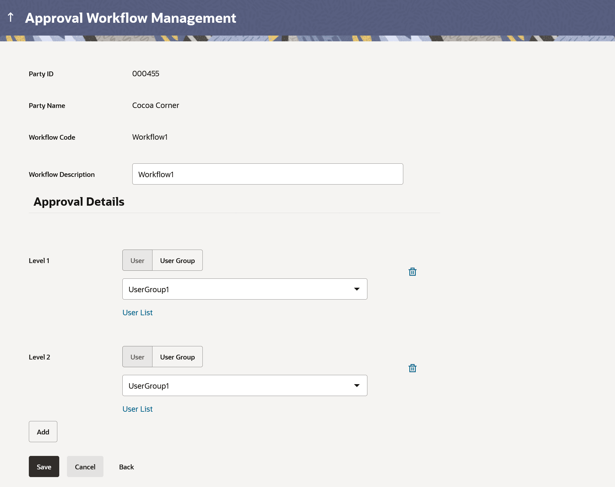615x487 pixels.
Task: Select User option for Level 2
Action: [x=137, y=357]
